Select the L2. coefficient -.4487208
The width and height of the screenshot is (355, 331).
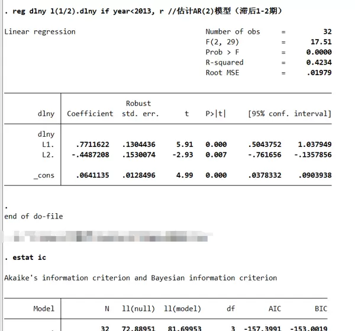pos(91,155)
